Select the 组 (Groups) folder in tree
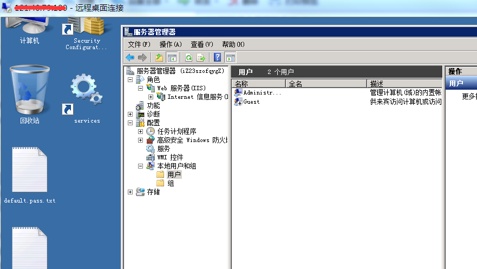This screenshot has width=477, height=269. 171,183
